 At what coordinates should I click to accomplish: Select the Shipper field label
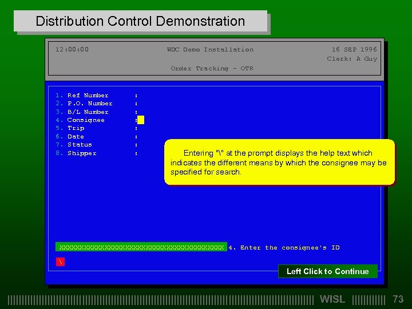tap(82, 153)
